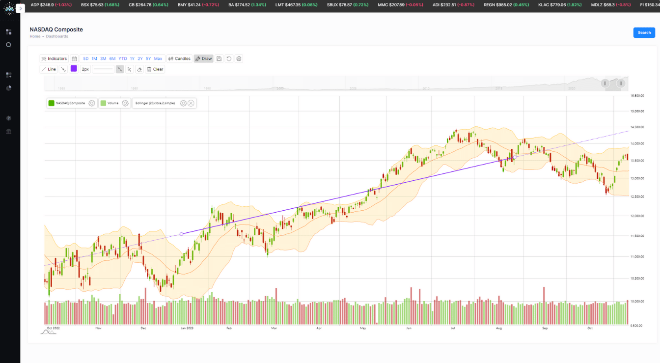This screenshot has width=660, height=363.
Task: Click the trend line end handle near Aug
Action: [515, 157]
